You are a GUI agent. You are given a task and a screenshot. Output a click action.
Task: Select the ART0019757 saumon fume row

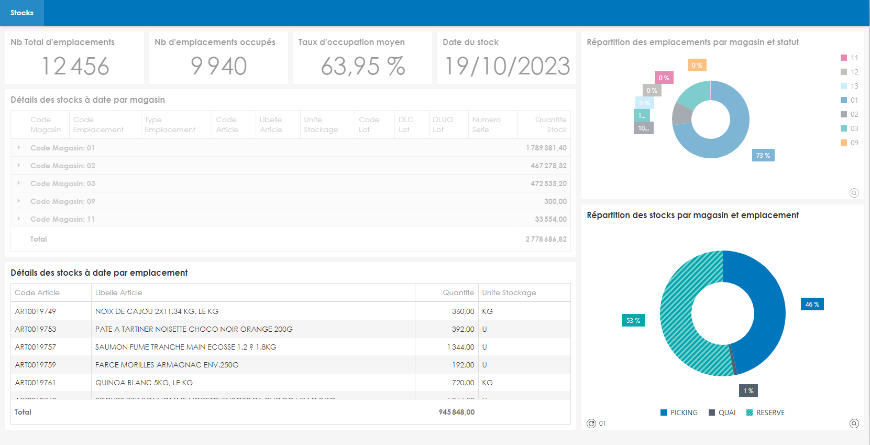point(185,347)
